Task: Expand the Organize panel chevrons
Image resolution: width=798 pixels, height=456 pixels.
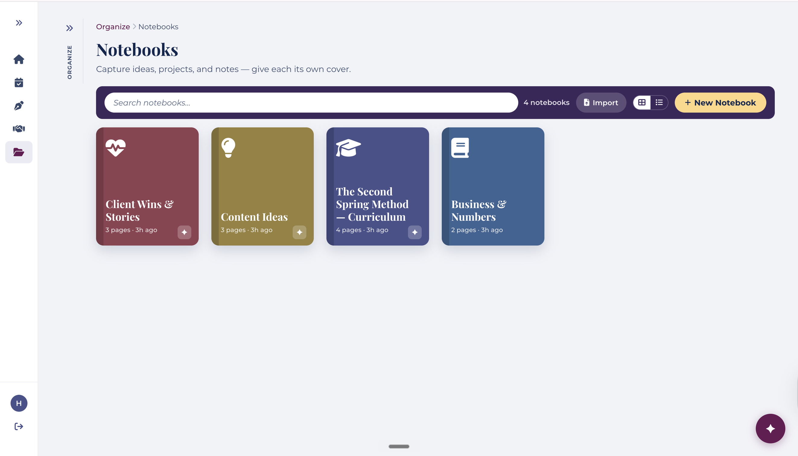Action: pos(70,28)
